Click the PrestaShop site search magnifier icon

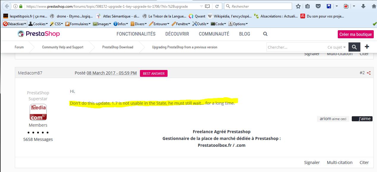tap(265, 34)
